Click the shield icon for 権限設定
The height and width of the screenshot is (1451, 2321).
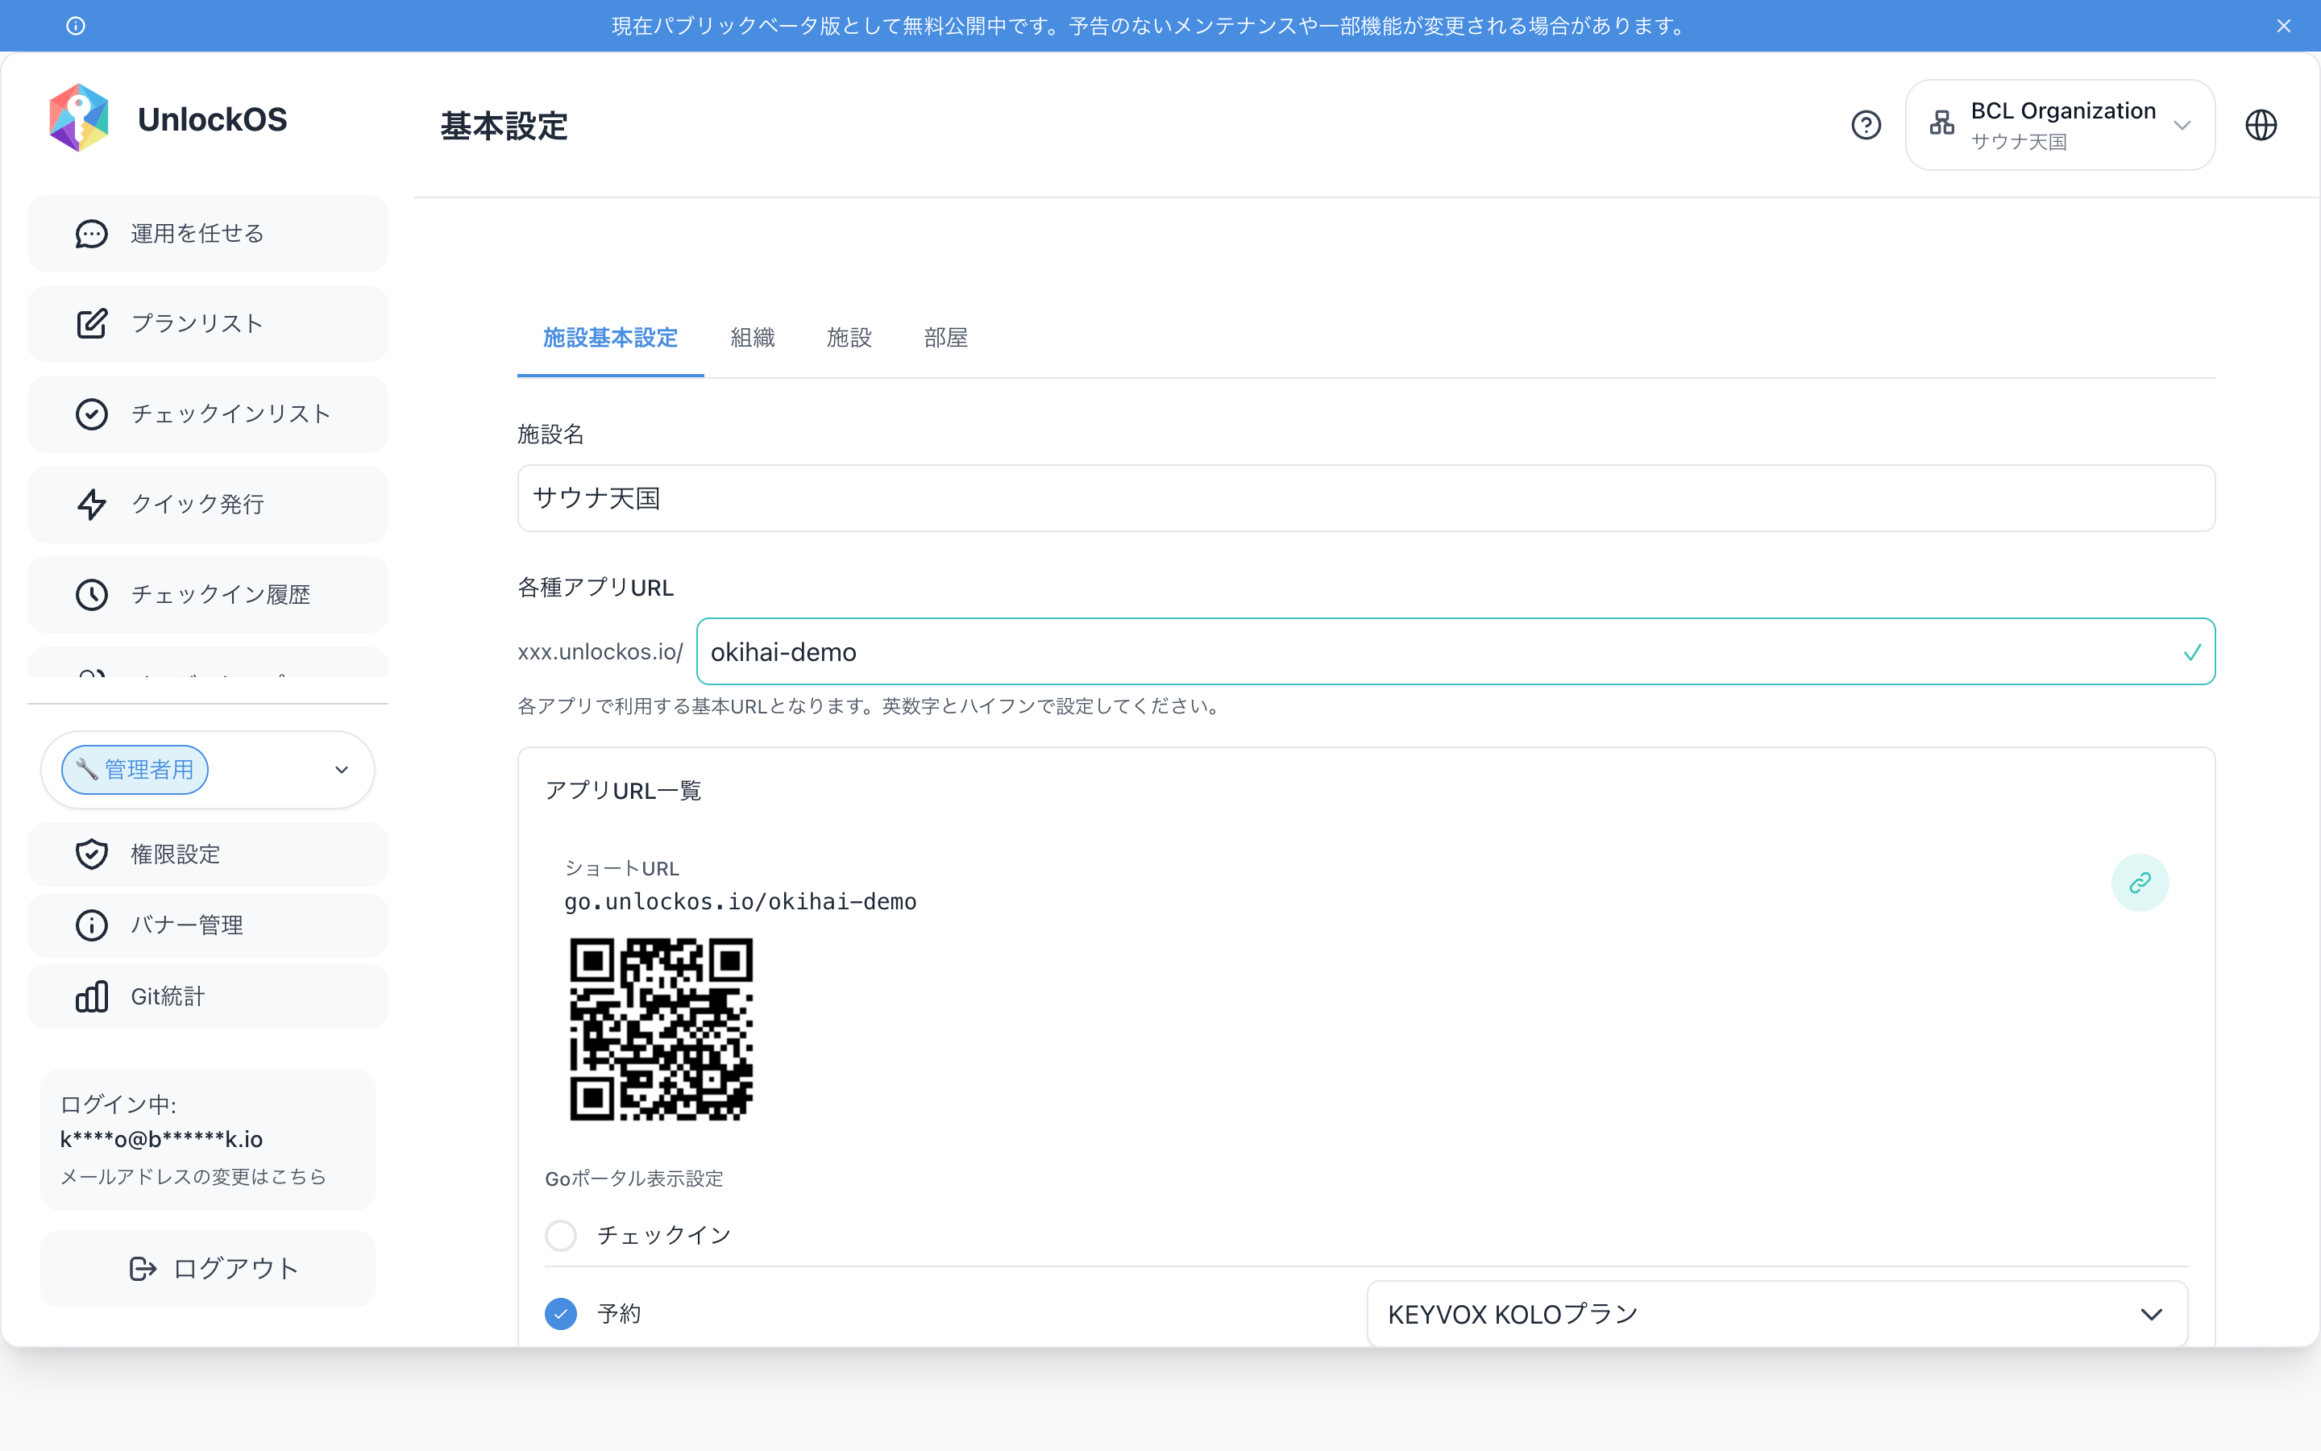click(91, 854)
